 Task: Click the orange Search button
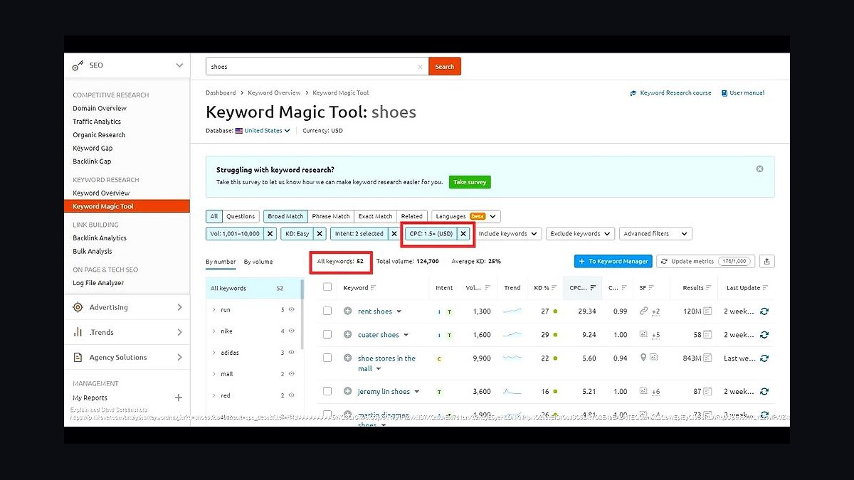[x=445, y=67]
